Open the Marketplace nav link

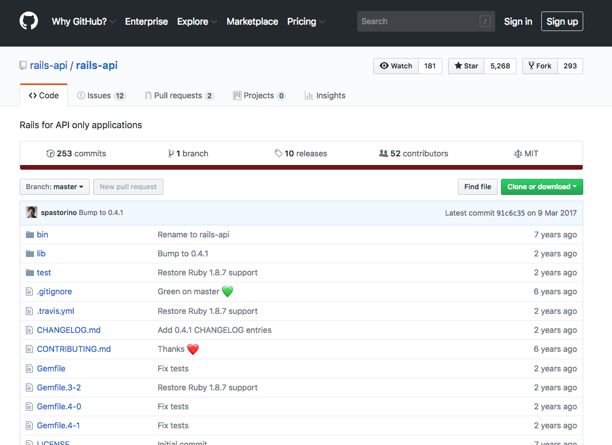pyautogui.click(x=253, y=21)
